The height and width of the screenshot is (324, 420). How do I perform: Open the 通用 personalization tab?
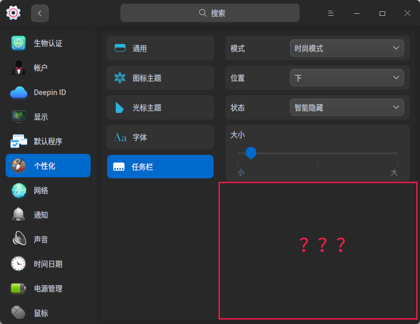pyautogui.click(x=160, y=48)
